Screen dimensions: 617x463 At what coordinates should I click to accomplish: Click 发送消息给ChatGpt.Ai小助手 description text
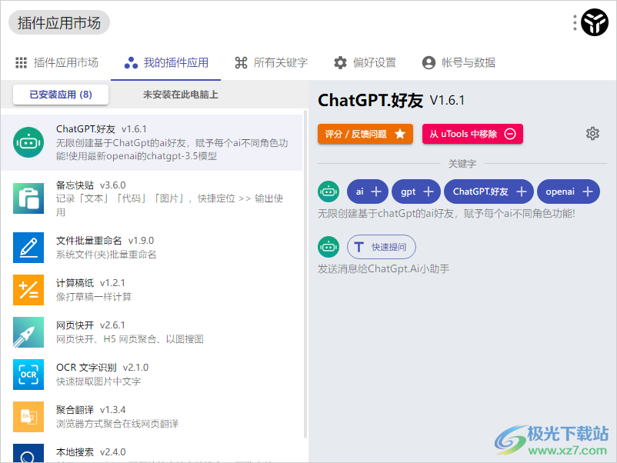(384, 269)
